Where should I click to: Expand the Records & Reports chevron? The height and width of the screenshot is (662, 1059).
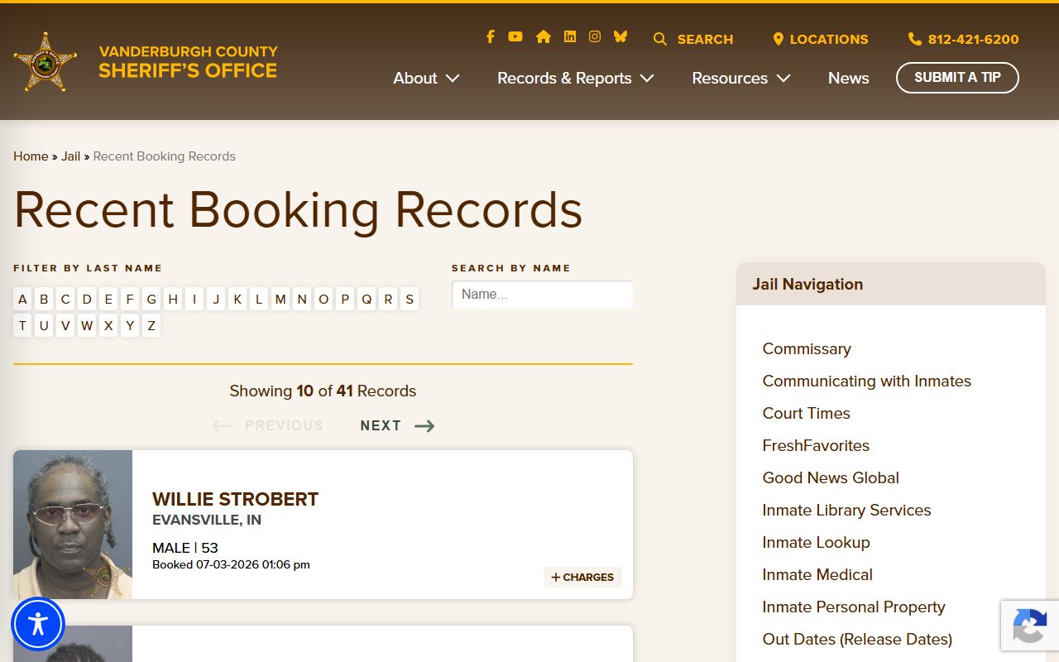pos(647,79)
